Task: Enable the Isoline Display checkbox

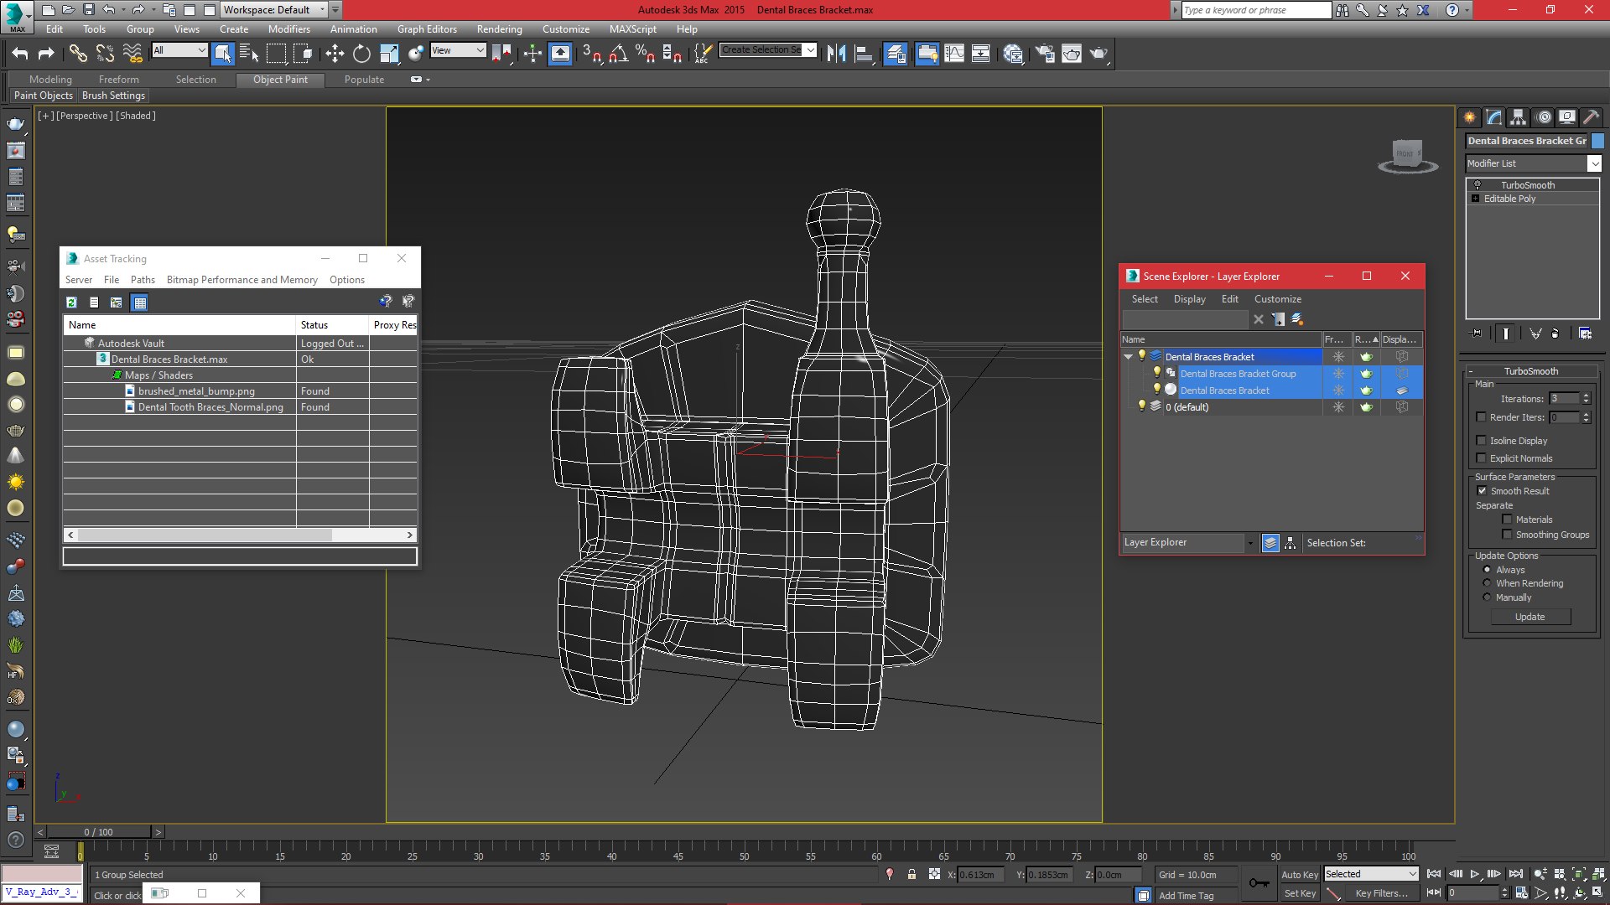Action: pyautogui.click(x=1481, y=441)
